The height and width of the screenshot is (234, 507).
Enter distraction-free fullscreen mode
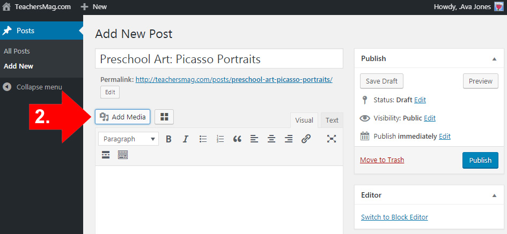click(x=332, y=139)
